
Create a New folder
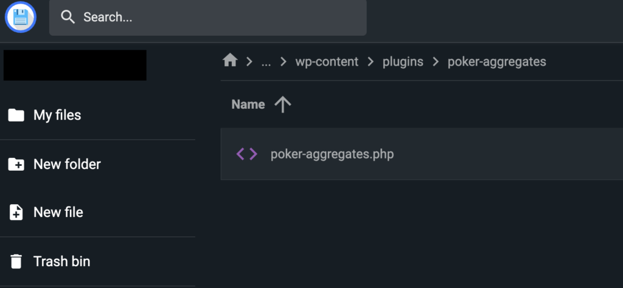[67, 164]
